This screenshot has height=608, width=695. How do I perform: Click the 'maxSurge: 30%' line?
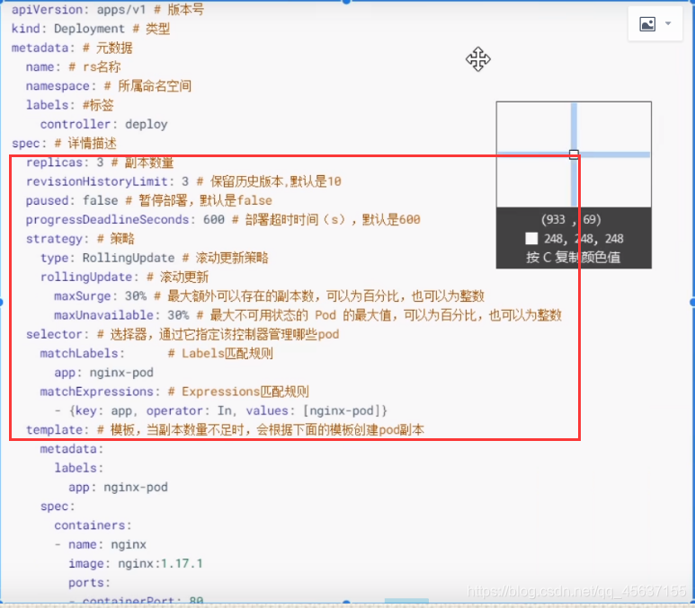pos(269,295)
